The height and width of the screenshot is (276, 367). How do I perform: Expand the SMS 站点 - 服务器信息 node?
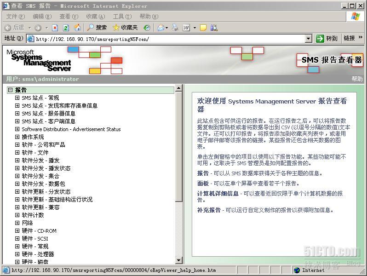pos(17,113)
